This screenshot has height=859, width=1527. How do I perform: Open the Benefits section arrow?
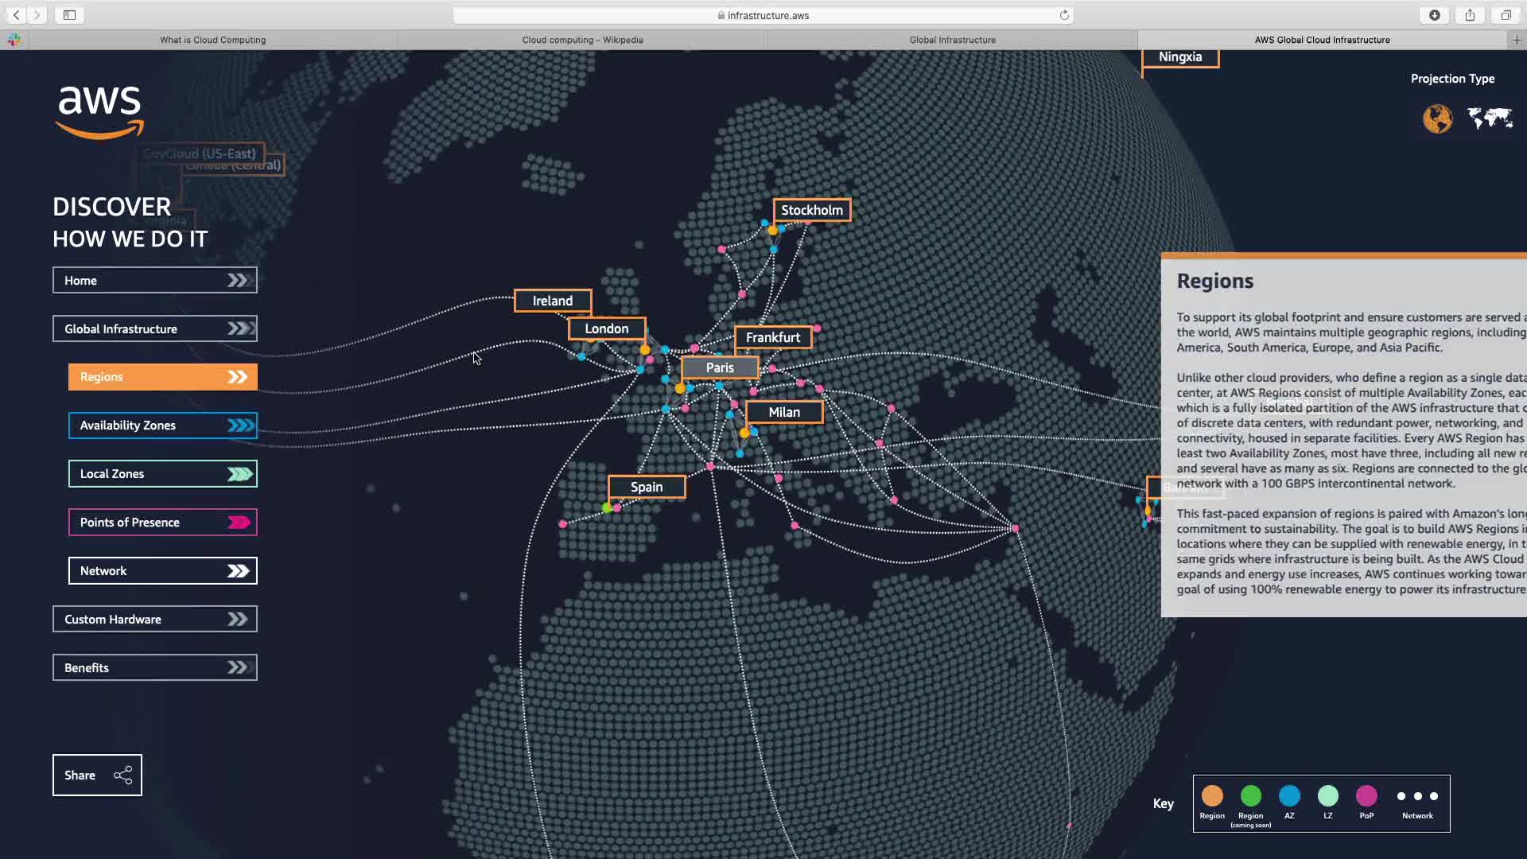pyautogui.click(x=237, y=668)
